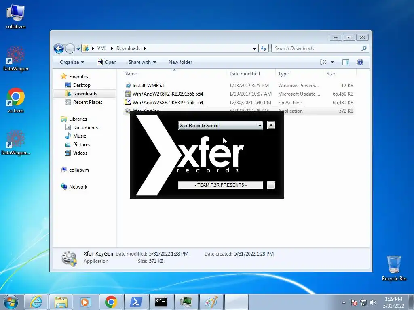414x310 pixels.
Task: Open File Explorer from the taskbar
Action: [x=61, y=302]
